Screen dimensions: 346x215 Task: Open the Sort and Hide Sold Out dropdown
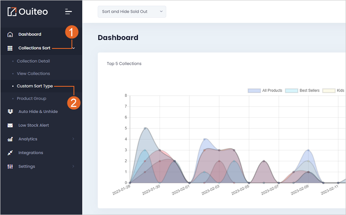132,11
